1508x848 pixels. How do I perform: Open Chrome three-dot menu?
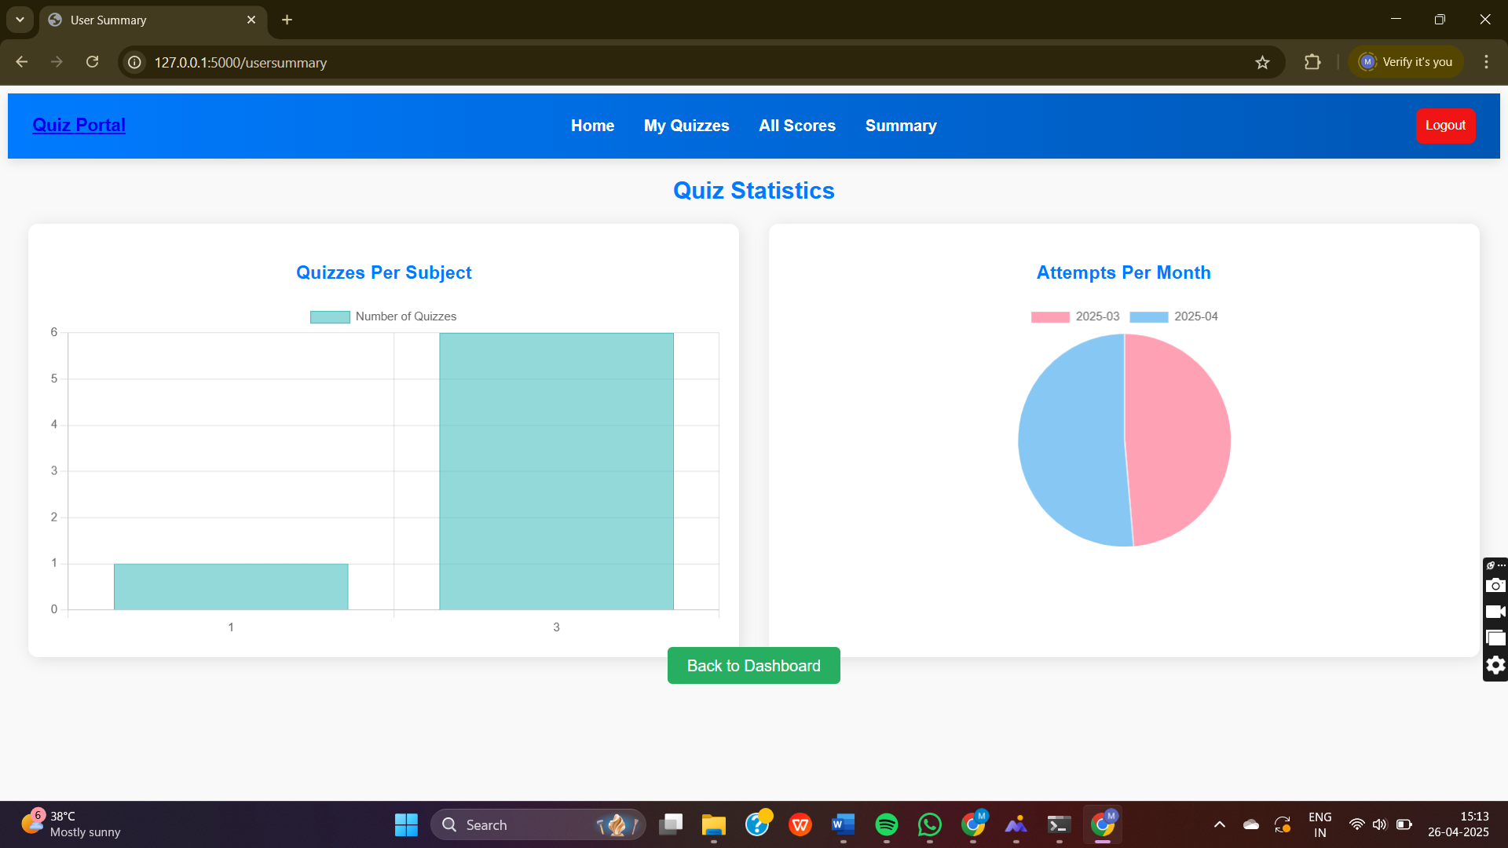click(1486, 62)
